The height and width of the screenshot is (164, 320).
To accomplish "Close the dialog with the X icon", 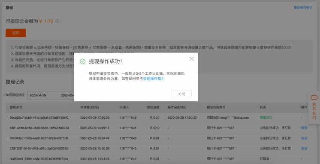I will [x=191, y=59].
